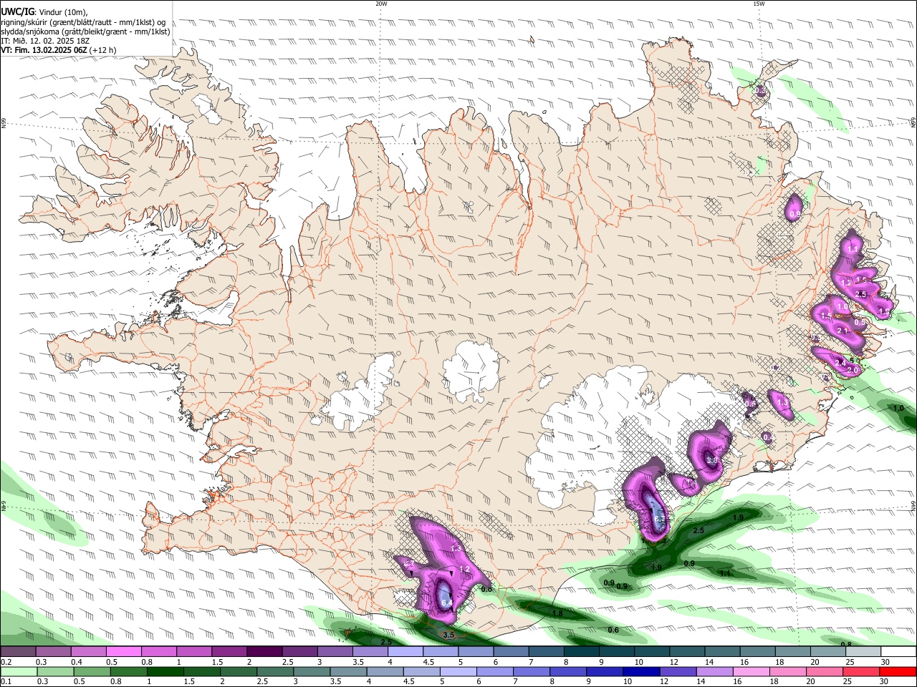Click the 2.1 snow value in east fjords
The image size is (917, 687).
point(842,331)
